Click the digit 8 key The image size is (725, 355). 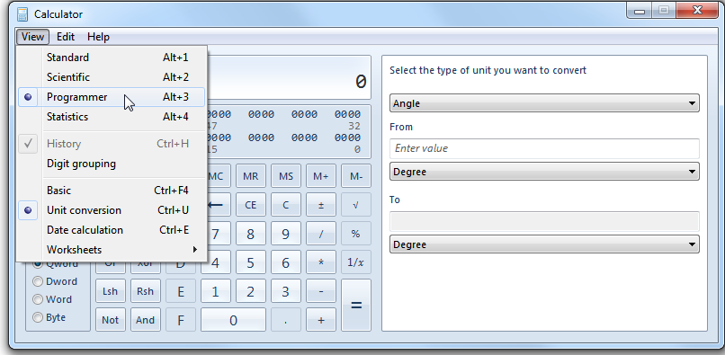tap(251, 234)
